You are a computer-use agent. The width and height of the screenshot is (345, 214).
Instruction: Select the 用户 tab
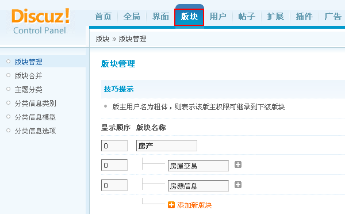coord(218,17)
